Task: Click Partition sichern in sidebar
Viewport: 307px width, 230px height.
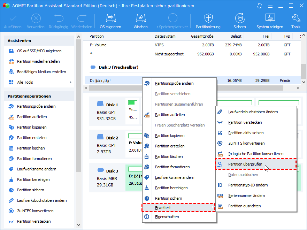Action: coord(30,190)
